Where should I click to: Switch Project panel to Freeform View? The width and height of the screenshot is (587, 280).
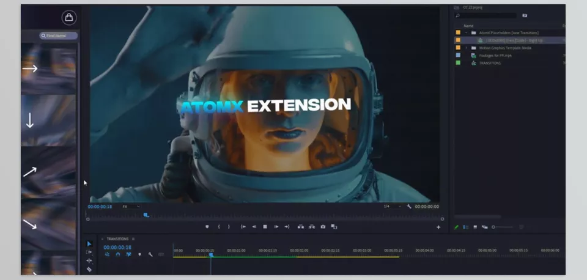(x=484, y=227)
